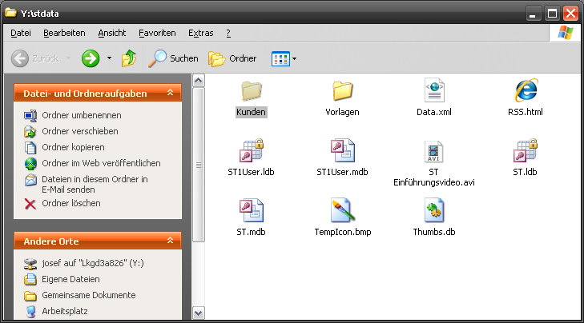The height and width of the screenshot is (323, 584).
Task: Open the Suchen search tool
Action: 173,58
